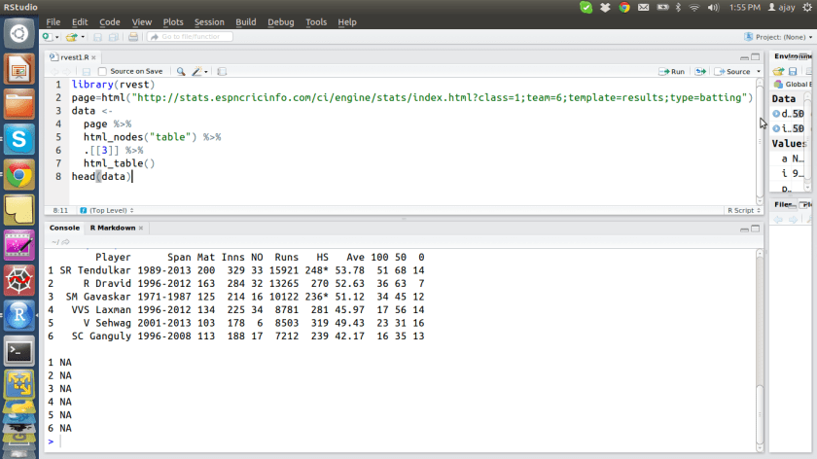This screenshot has width=817, height=459.
Task: Select the Files tab
Action: click(x=783, y=204)
